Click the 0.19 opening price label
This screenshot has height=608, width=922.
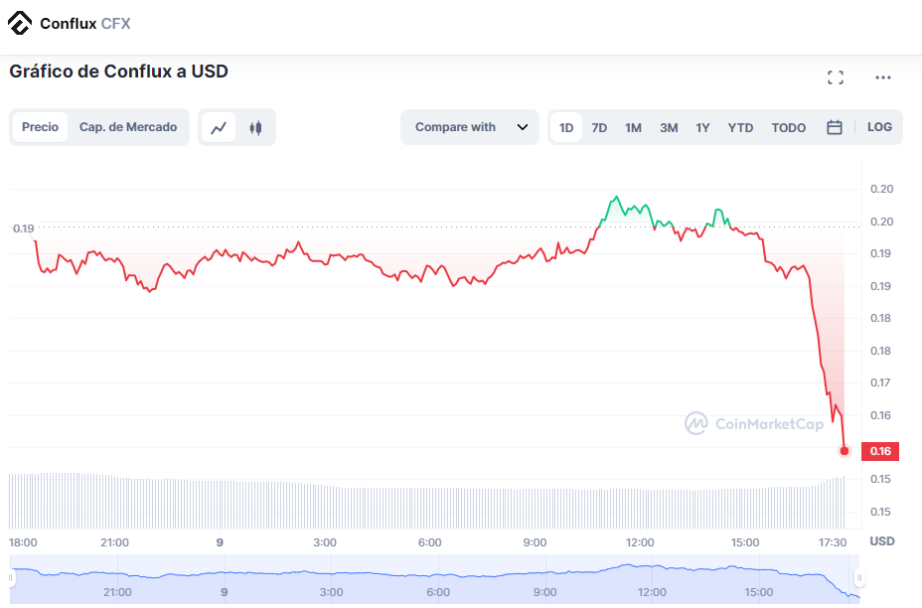coord(24,228)
